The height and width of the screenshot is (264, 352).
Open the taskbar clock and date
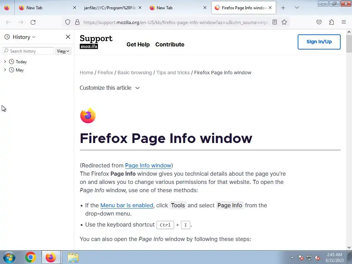[334, 257]
